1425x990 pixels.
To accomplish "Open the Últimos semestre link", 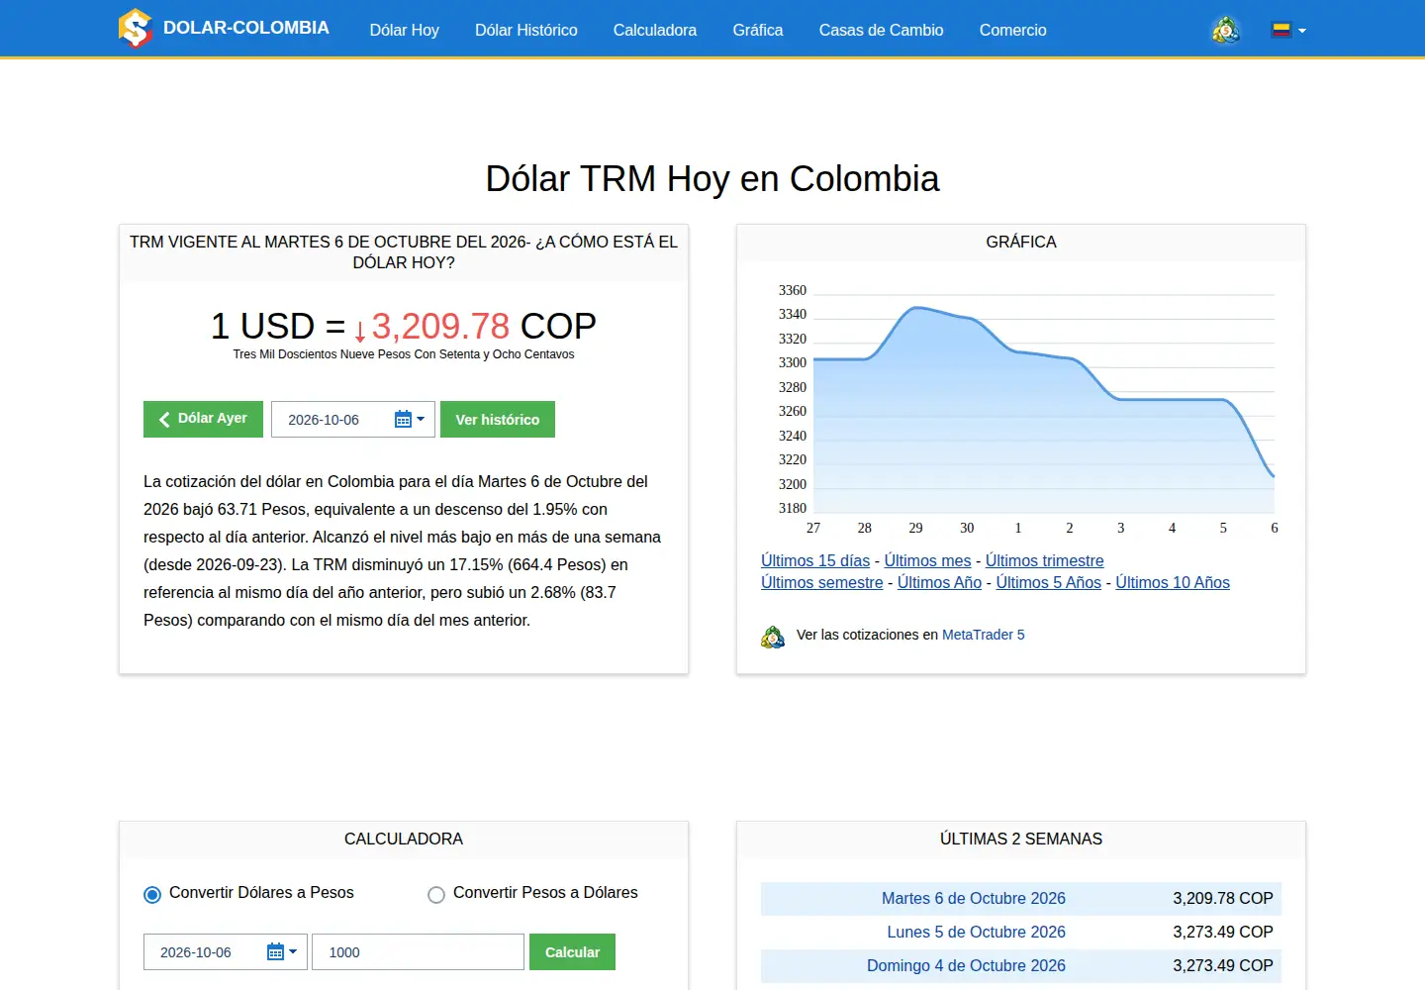I will pos(821,582).
